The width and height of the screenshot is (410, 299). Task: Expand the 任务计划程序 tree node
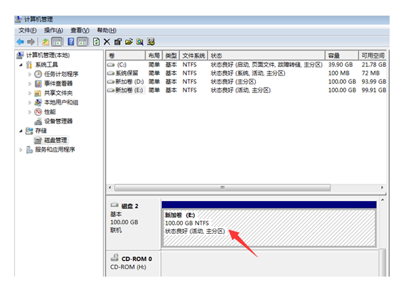(x=30, y=74)
